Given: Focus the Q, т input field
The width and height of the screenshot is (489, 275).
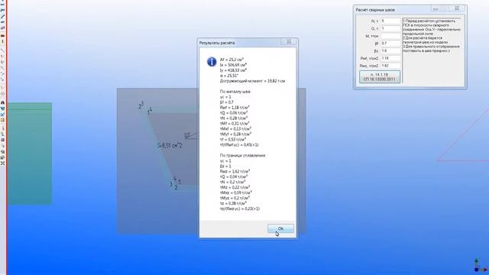Looking at the screenshot, I should tap(390, 28).
